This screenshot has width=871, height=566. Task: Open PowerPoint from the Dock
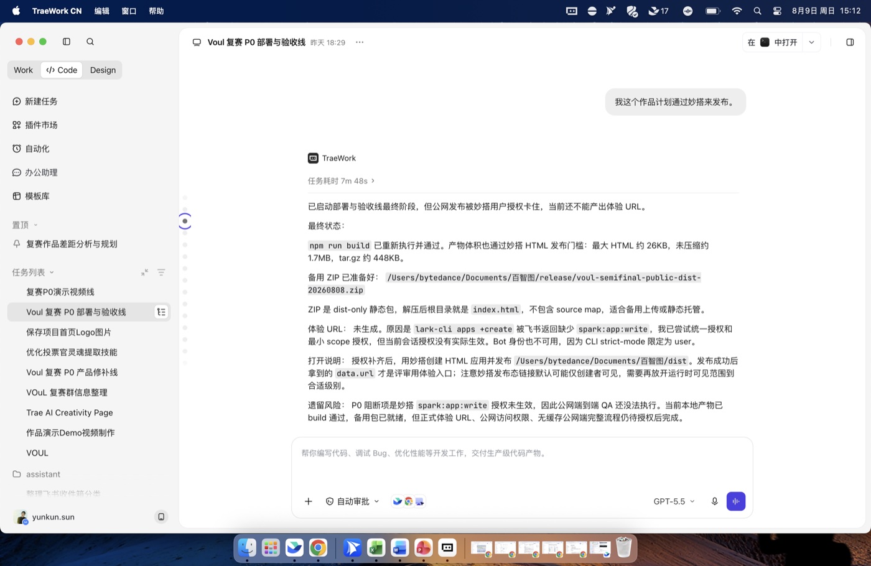[423, 547]
